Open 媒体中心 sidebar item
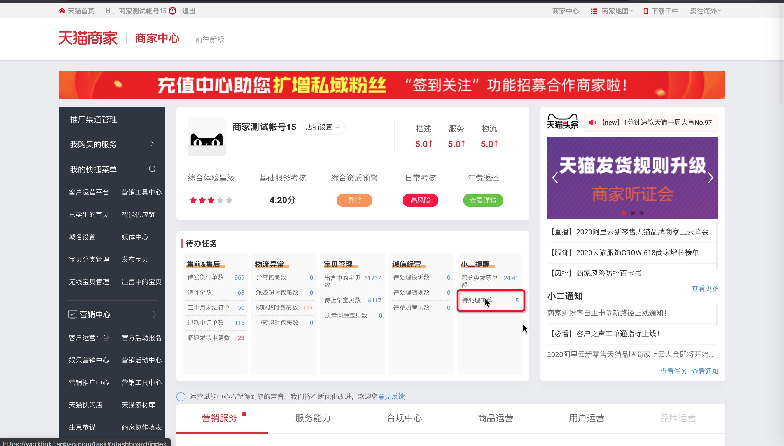This screenshot has width=784, height=446. click(135, 237)
